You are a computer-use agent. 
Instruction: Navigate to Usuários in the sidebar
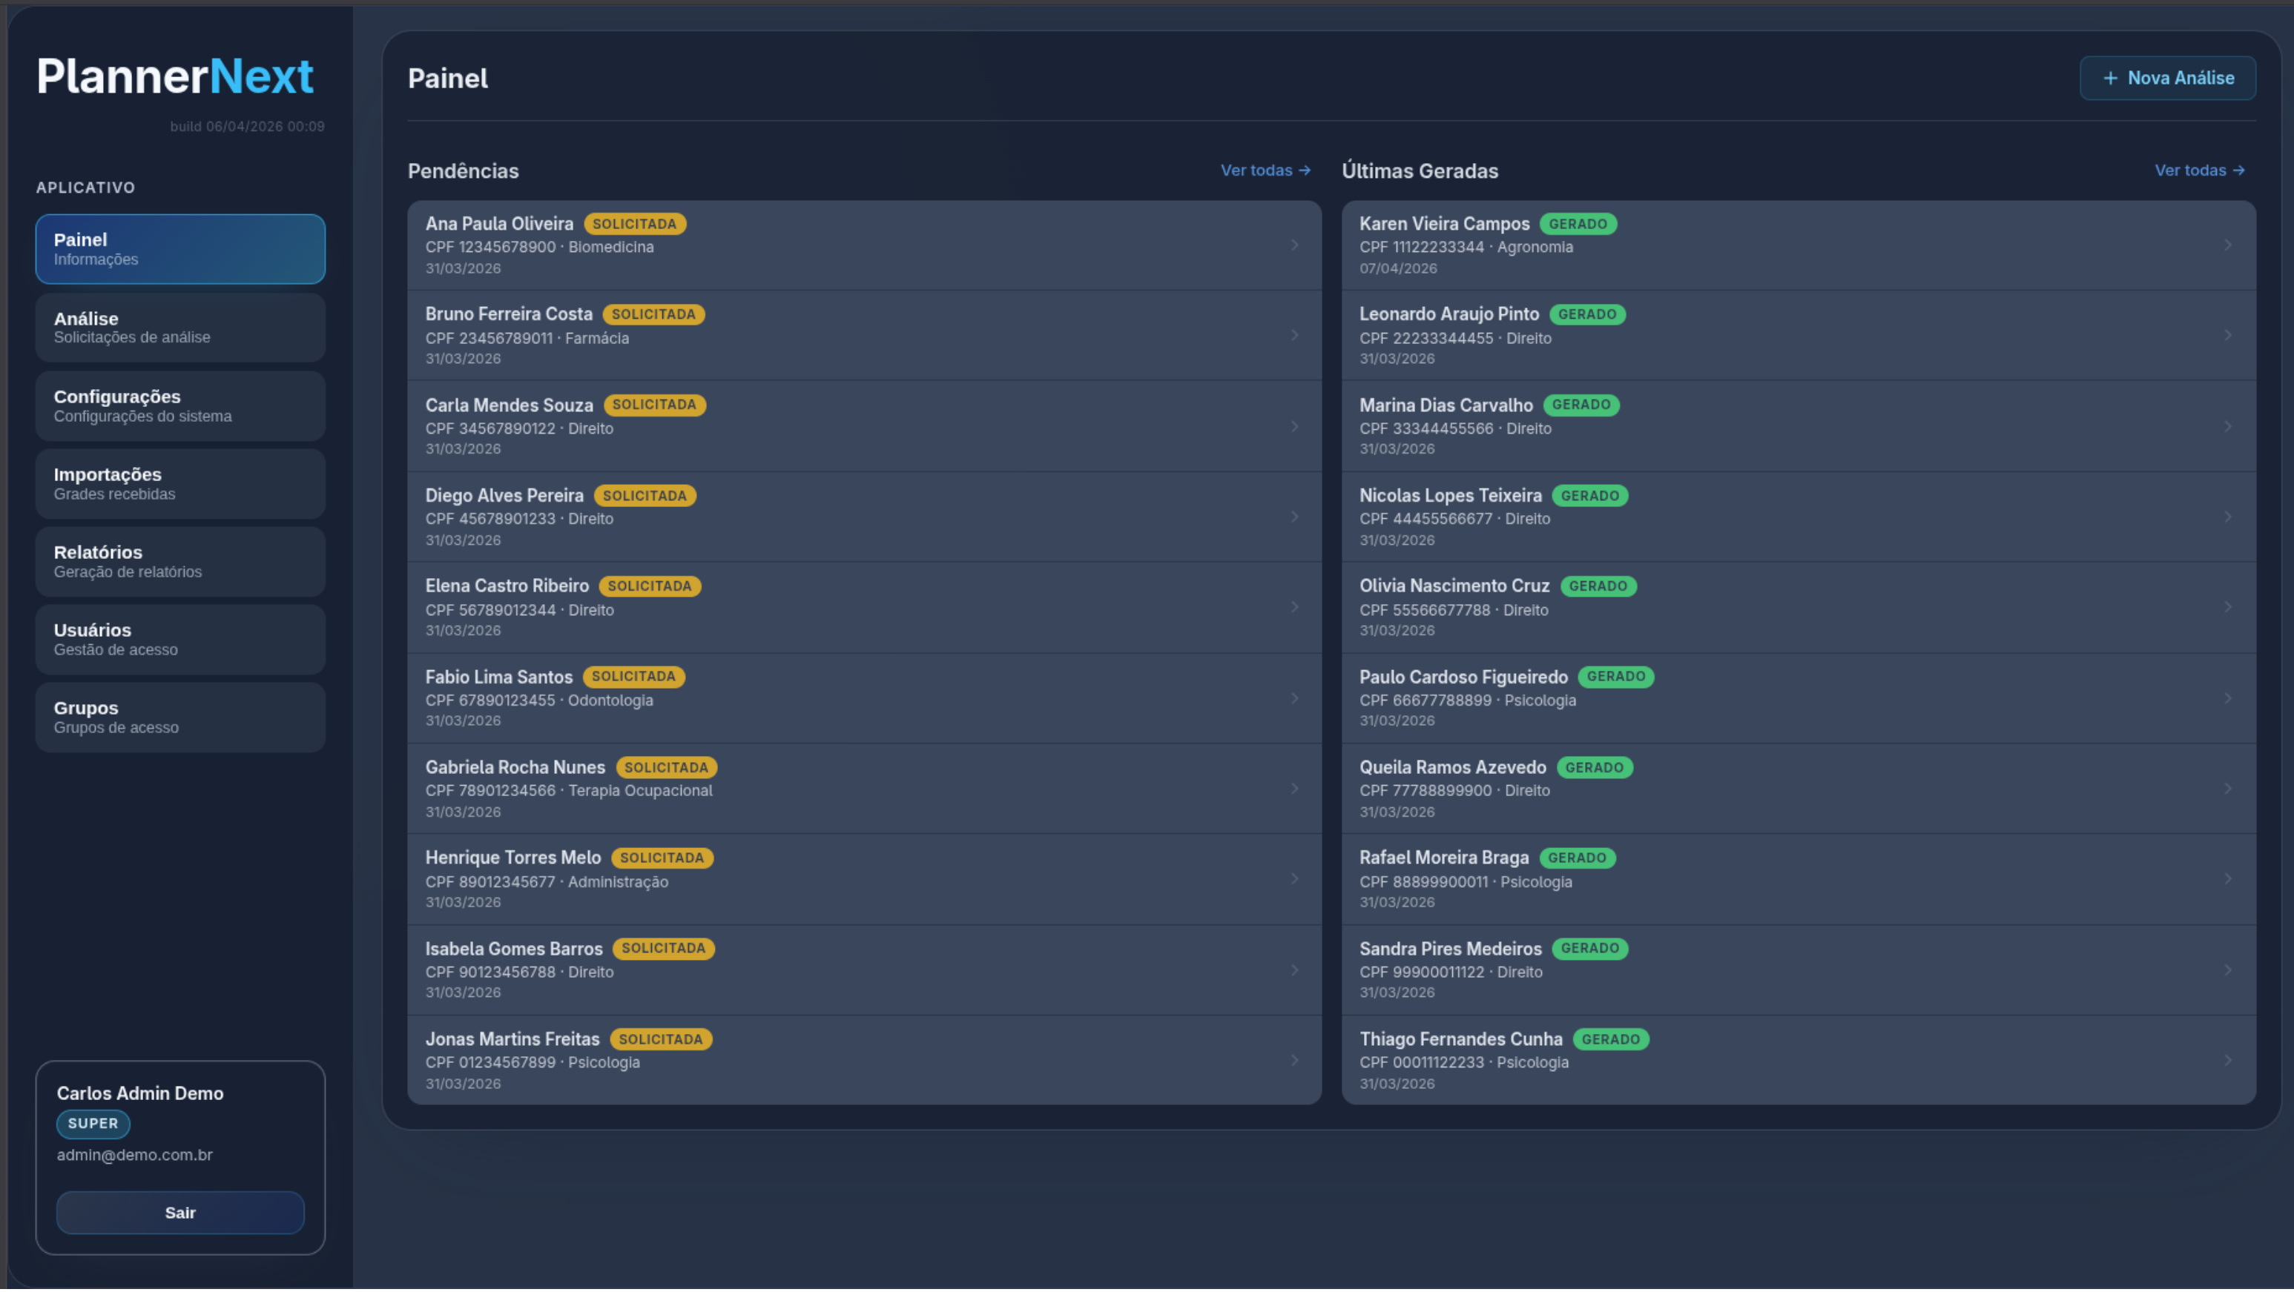pos(180,640)
